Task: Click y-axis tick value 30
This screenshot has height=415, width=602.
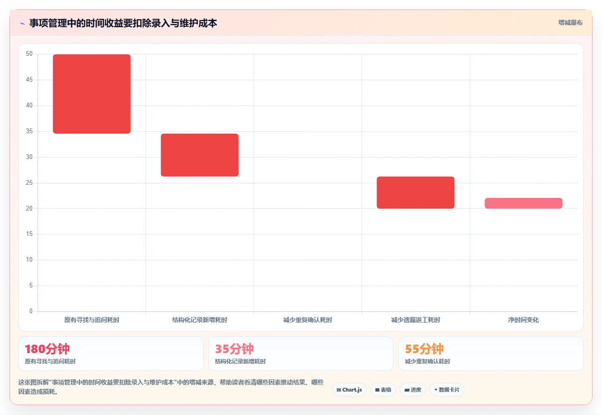Action: (29, 157)
